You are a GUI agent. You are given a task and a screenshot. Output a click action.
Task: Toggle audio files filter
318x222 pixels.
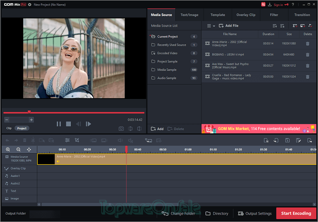[x=310, y=26]
